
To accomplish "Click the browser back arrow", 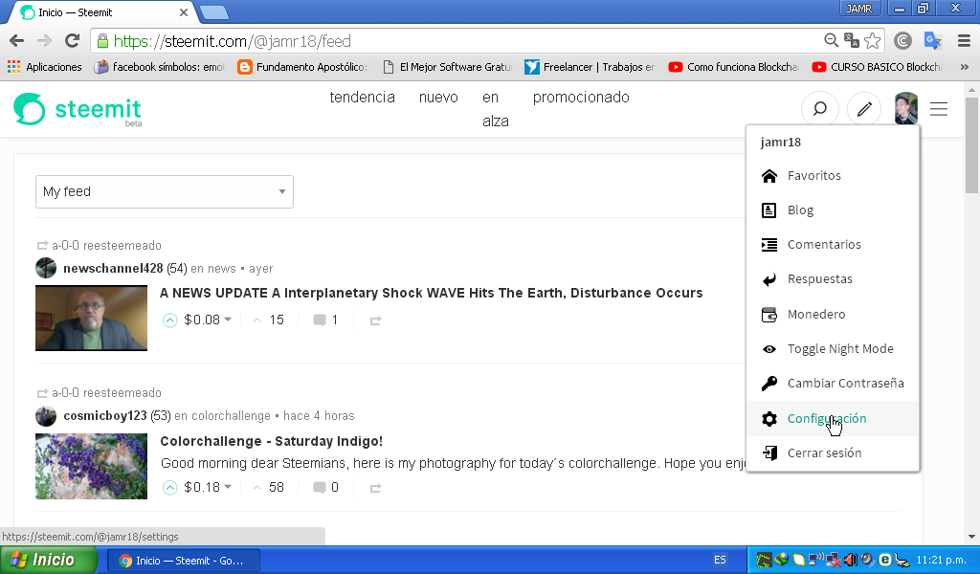I will [17, 41].
